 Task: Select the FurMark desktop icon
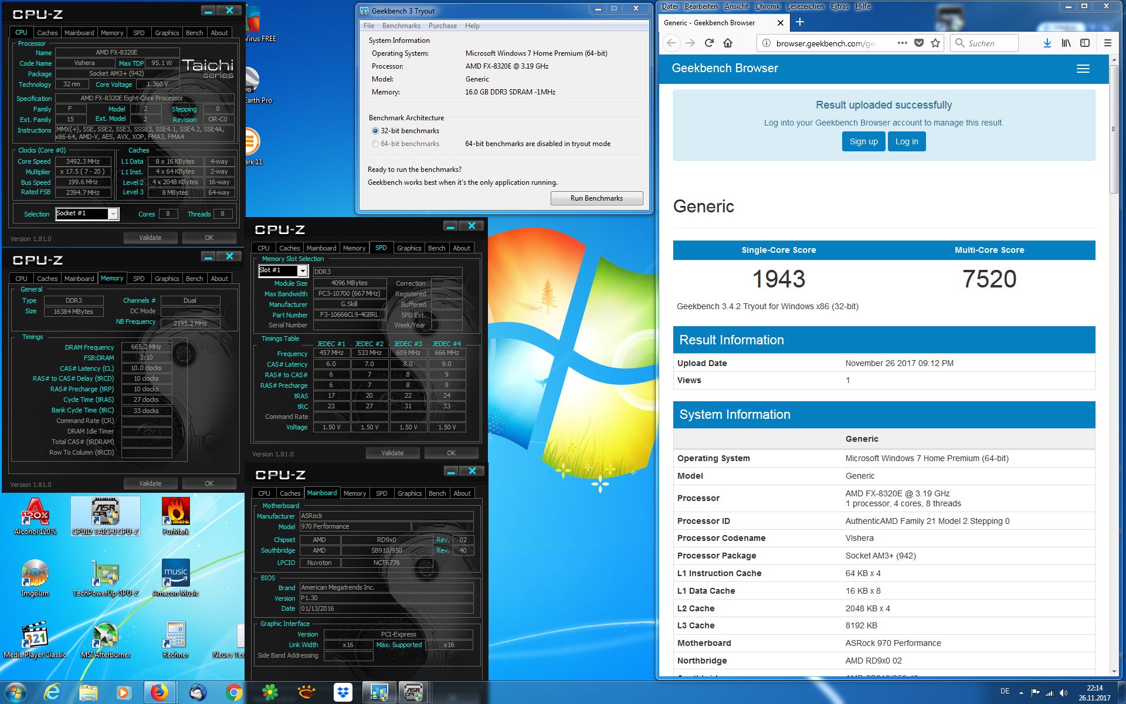tap(176, 517)
